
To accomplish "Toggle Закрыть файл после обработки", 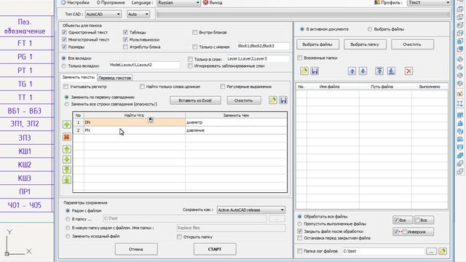I will pyautogui.click(x=299, y=231).
